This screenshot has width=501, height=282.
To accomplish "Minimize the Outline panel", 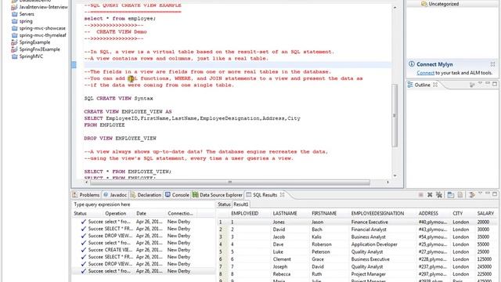I will point(488,84).
